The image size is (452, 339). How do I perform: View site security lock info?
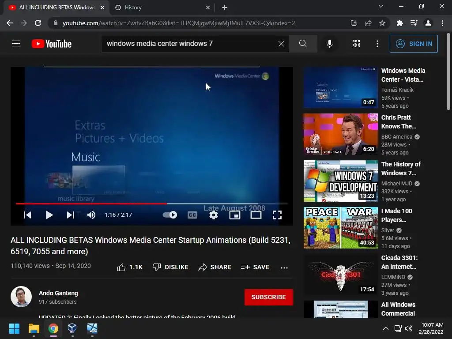tap(56, 23)
